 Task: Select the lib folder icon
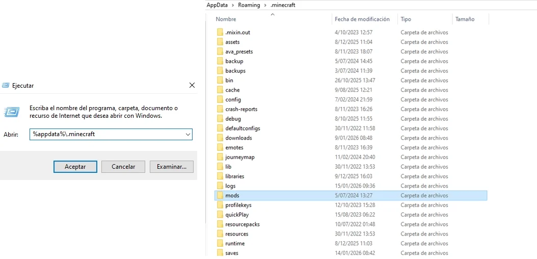(x=220, y=167)
